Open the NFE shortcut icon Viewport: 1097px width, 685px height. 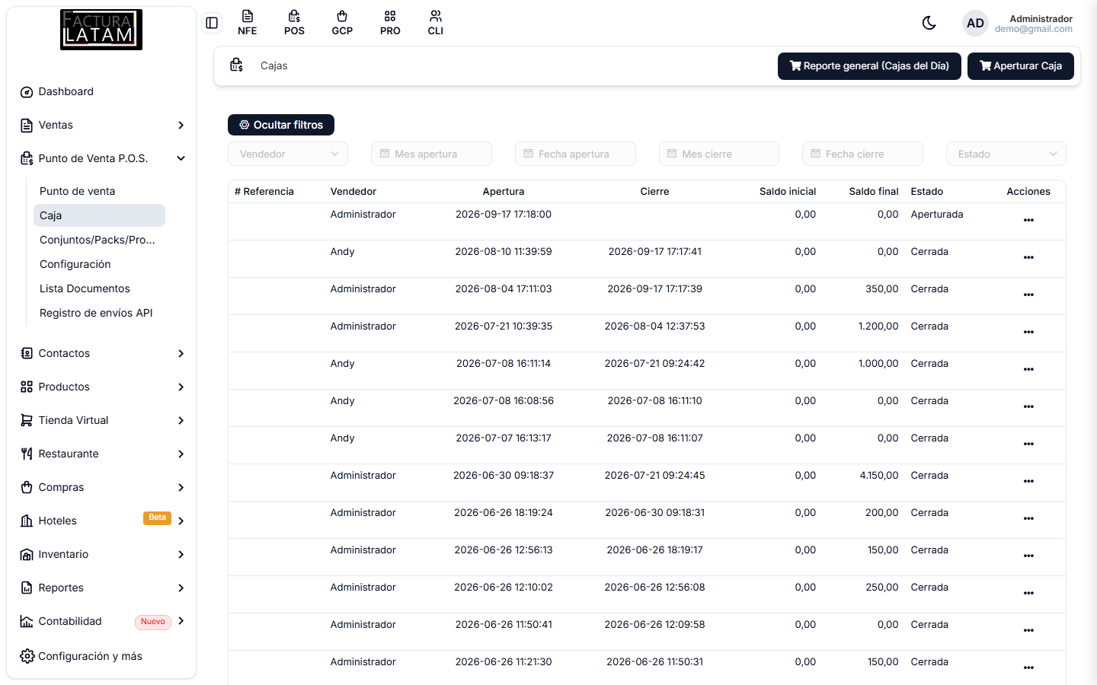coord(248,23)
